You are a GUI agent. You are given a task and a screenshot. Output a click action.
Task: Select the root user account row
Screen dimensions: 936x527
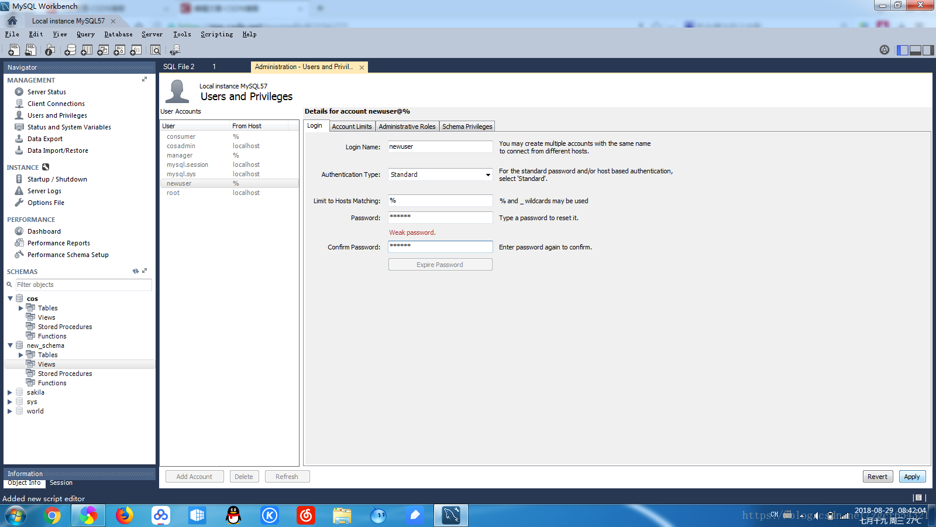[x=229, y=193]
